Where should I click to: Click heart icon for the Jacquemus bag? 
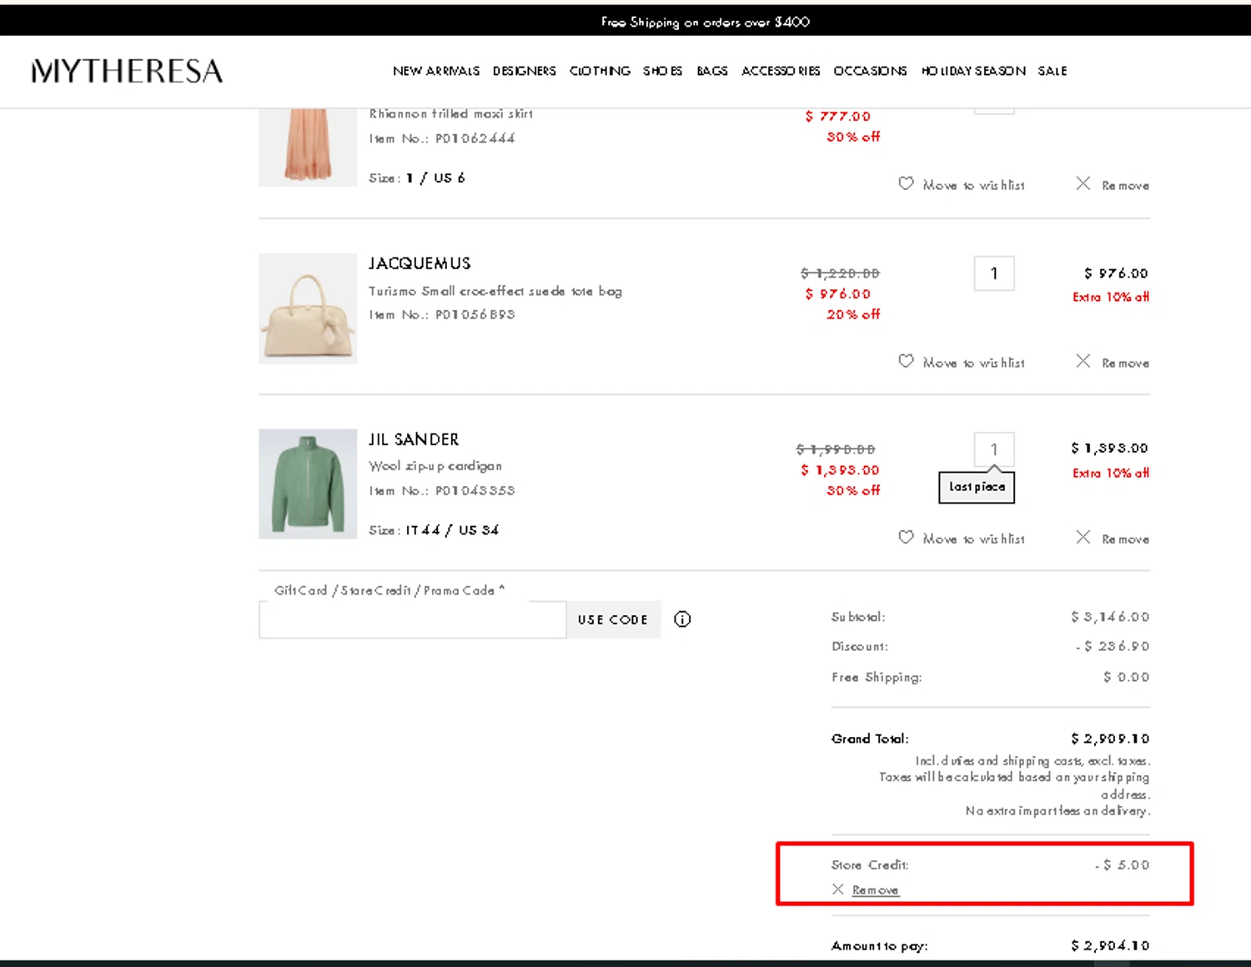[x=906, y=361]
